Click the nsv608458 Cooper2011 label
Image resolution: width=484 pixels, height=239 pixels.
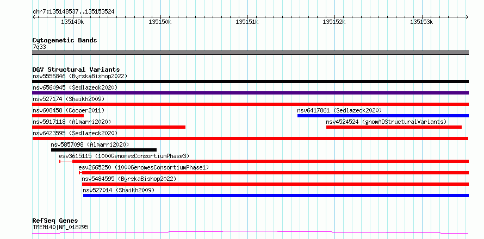tap(69, 110)
